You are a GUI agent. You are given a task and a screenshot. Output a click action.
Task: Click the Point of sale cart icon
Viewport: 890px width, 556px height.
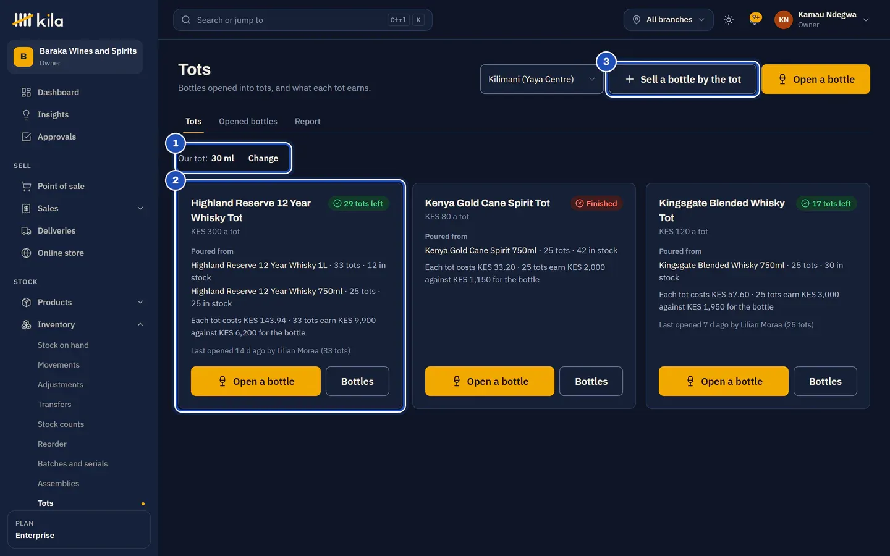click(26, 186)
